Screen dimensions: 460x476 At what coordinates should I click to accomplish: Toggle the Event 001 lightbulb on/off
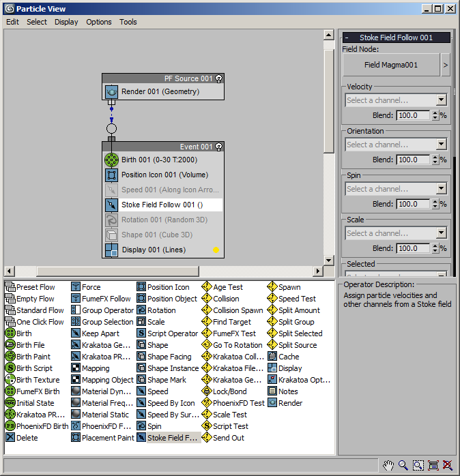pyautogui.click(x=219, y=147)
